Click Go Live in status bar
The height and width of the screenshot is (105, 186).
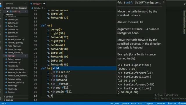172,104
